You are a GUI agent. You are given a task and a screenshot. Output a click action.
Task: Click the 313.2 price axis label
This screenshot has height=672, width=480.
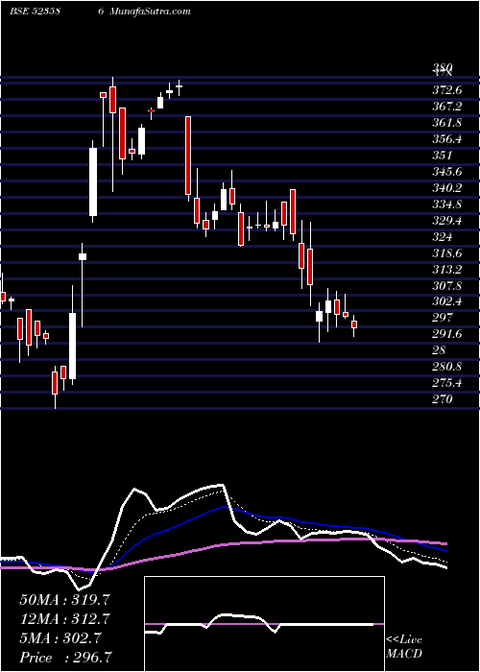(446, 270)
